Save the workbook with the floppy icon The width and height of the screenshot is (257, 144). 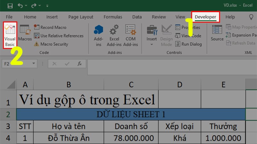(x=10, y=6)
